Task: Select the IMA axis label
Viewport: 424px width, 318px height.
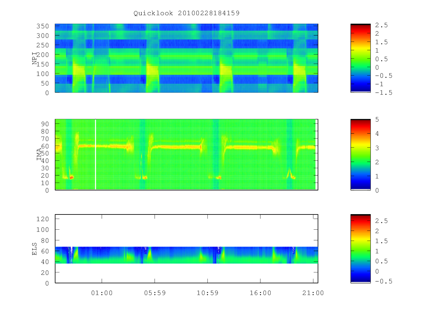Action: (x=39, y=154)
